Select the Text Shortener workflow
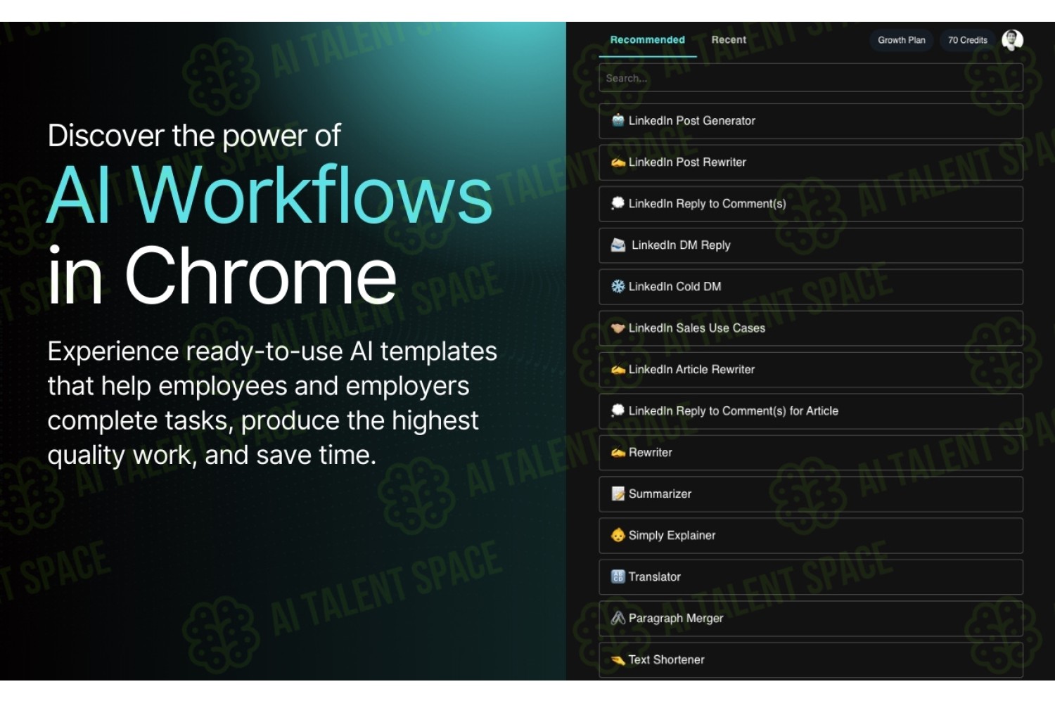The height and width of the screenshot is (703, 1055). coord(811,660)
